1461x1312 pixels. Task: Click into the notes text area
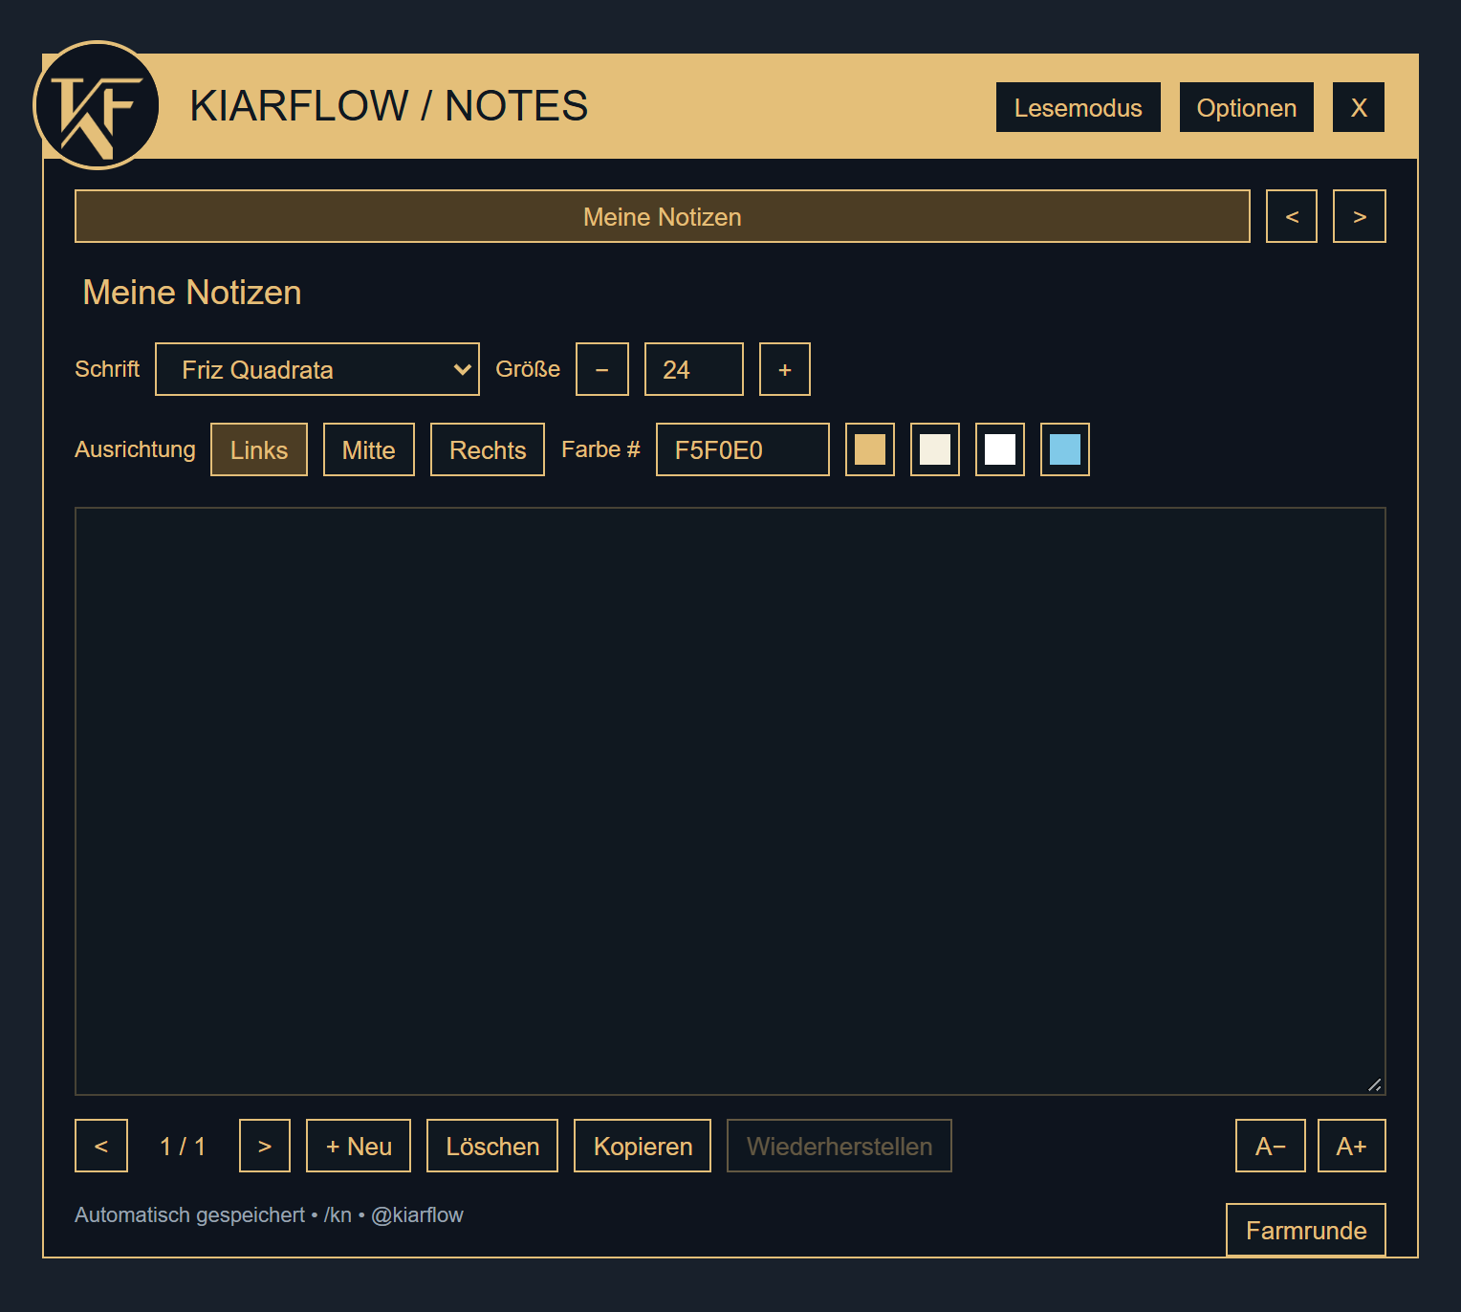pos(730,801)
